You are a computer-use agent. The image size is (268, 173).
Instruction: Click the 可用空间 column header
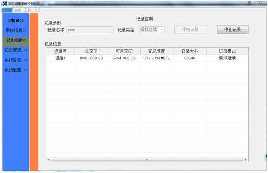coord(124,51)
